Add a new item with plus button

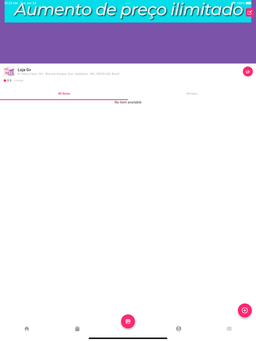245,310
